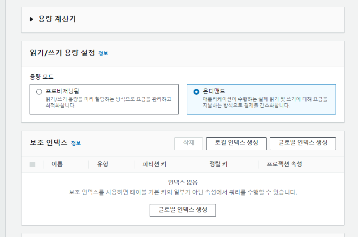Click the 정렬 키 column header

coord(218,164)
